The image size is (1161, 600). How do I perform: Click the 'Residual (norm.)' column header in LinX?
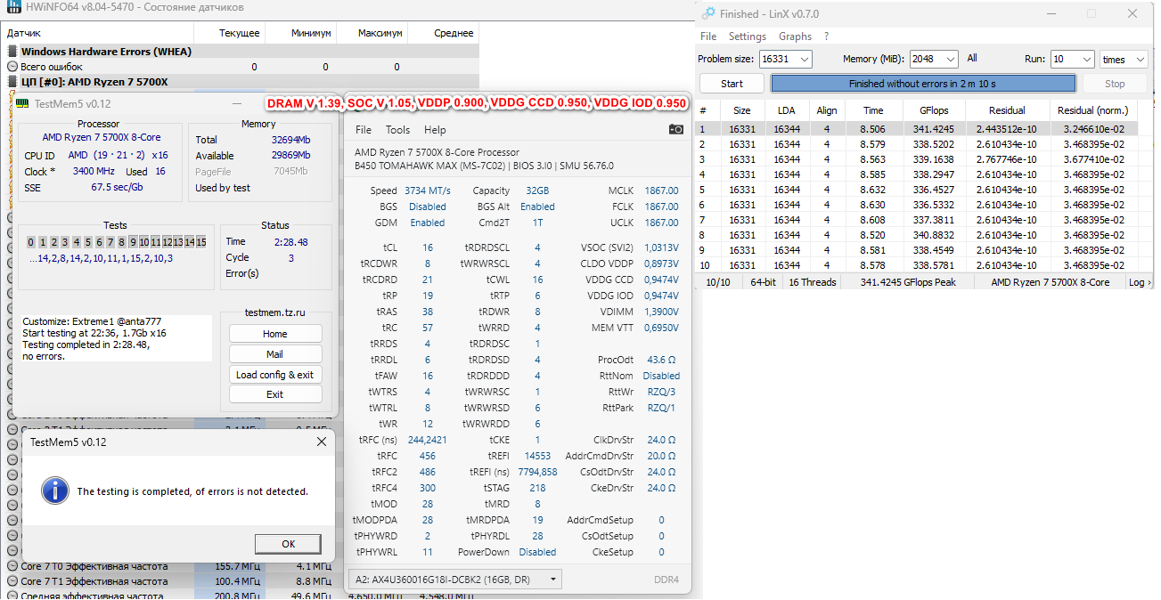(1092, 110)
